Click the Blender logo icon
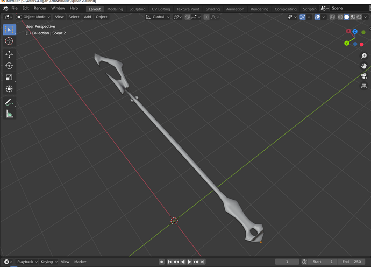This screenshot has height=267, width=371. 5,8
